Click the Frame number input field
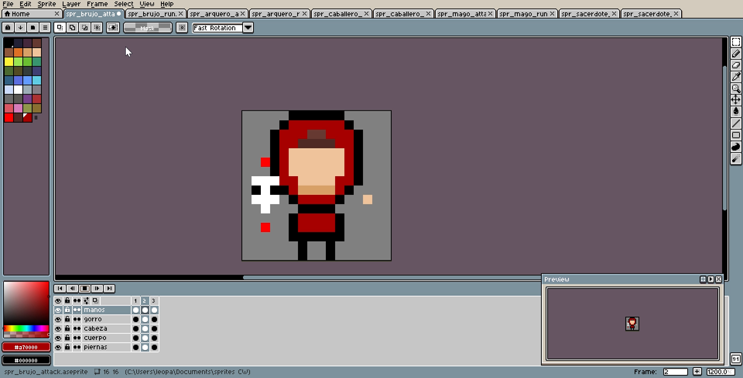The image size is (743, 378). click(x=675, y=372)
